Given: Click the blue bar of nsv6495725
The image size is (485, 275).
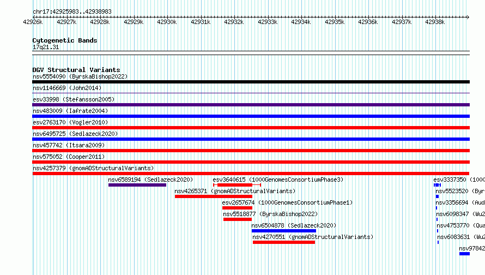Looking at the screenshot, I should (251, 139).
